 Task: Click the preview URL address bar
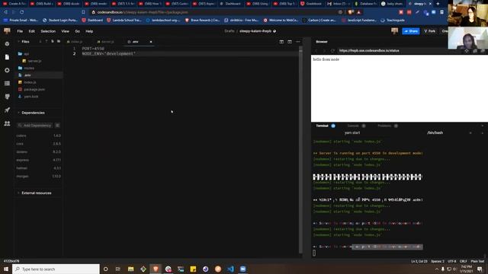tap(398, 51)
